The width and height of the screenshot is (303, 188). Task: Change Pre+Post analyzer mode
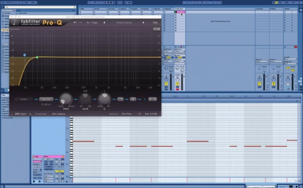tap(127, 114)
